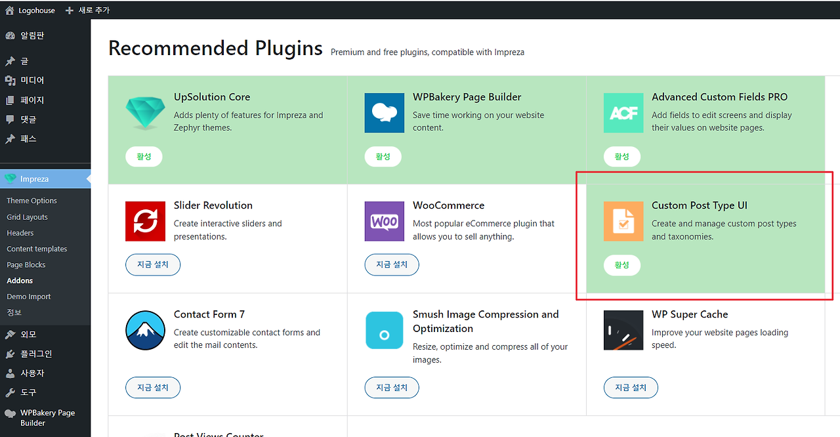Image resolution: width=840 pixels, height=437 pixels.
Task: Click the UpSolution Core diamond logo
Action: (145, 113)
